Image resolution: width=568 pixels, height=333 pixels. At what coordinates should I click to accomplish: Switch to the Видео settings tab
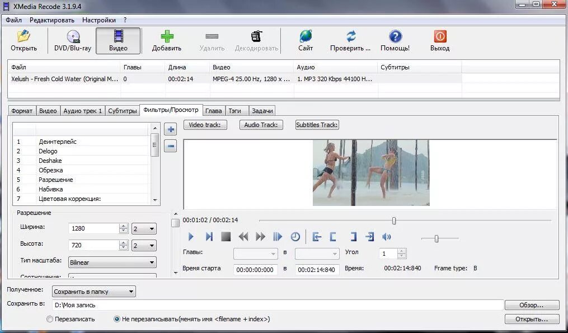pos(48,111)
